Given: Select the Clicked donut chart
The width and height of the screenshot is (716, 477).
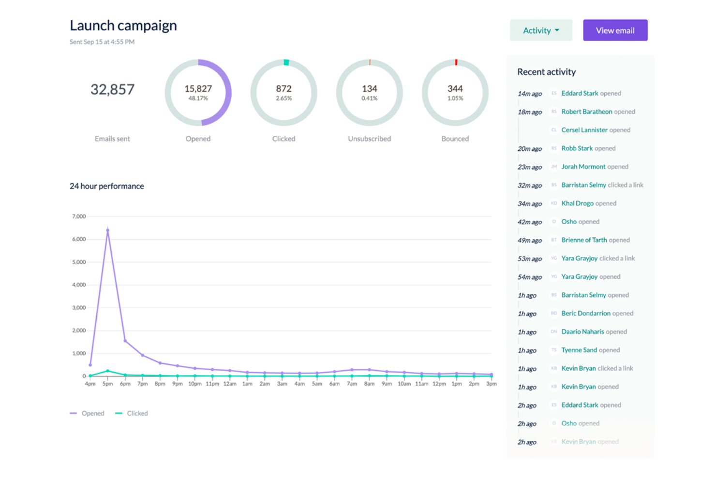Looking at the screenshot, I should [x=283, y=93].
